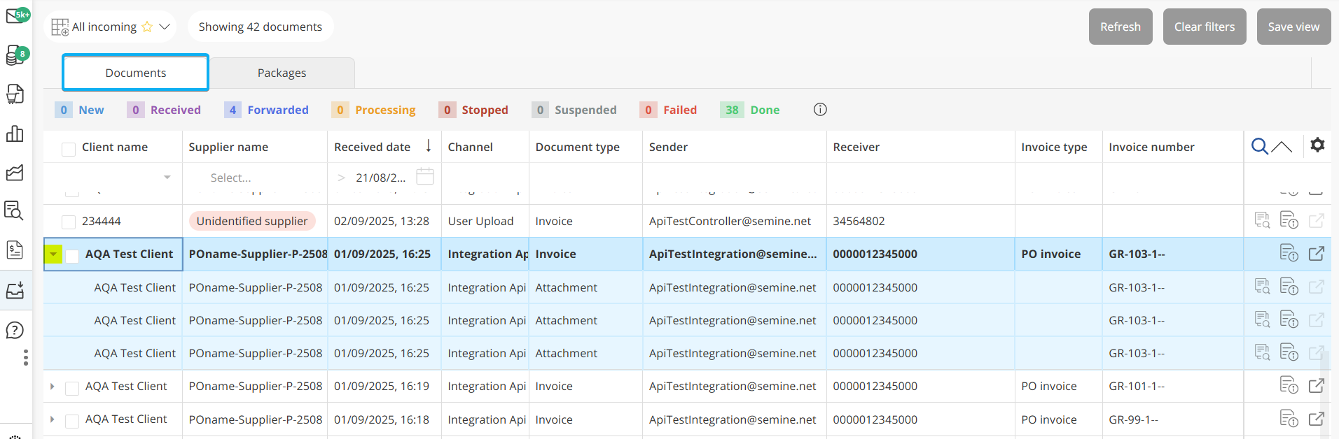Sort by the Supplier name column header
1339x439 pixels.
coord(228,147)
